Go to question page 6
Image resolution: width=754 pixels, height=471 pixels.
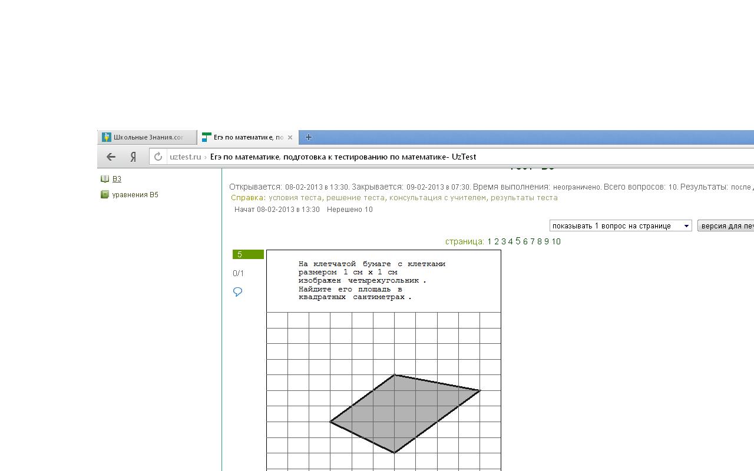pyautogui.click(x=525, y=241)
